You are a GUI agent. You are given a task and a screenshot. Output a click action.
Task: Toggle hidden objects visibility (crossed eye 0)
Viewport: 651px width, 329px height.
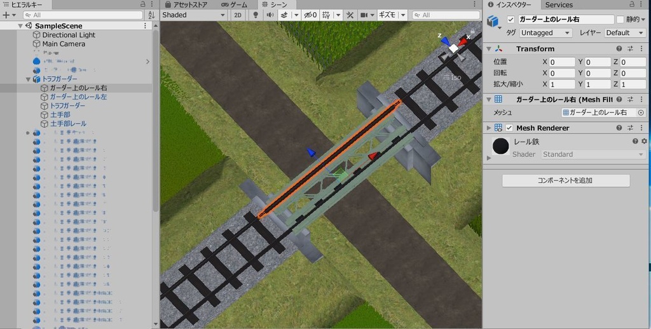pos(310,15)
